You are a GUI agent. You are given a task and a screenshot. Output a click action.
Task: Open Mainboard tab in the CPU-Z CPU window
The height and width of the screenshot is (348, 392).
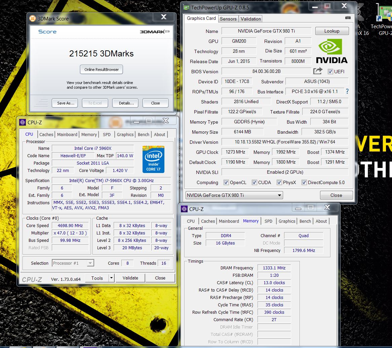pyautogui.click(x=67, y=134)
